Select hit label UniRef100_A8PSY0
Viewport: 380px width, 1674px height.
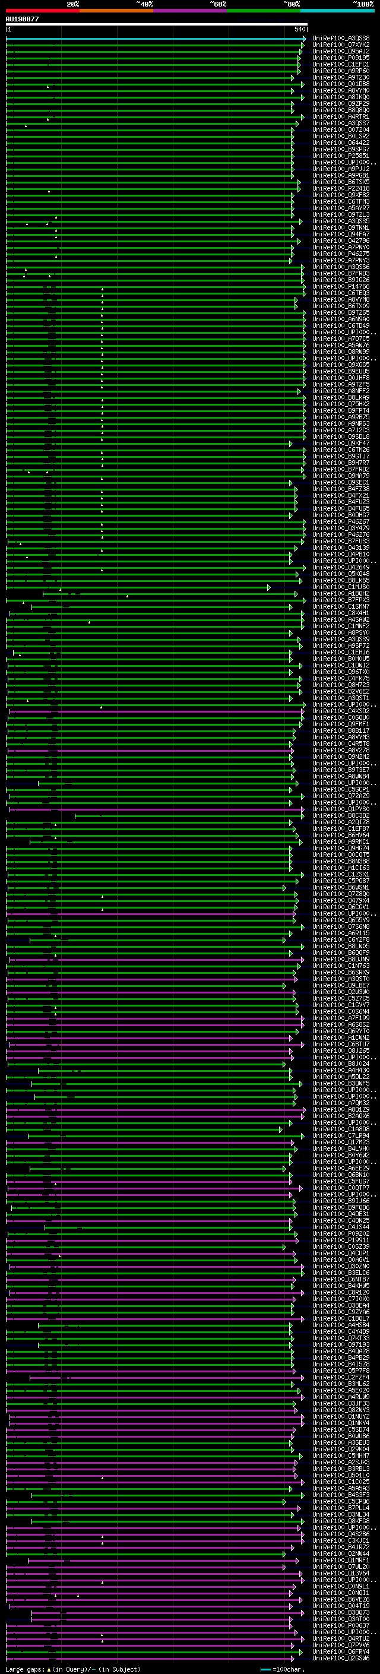click(341, 632)
